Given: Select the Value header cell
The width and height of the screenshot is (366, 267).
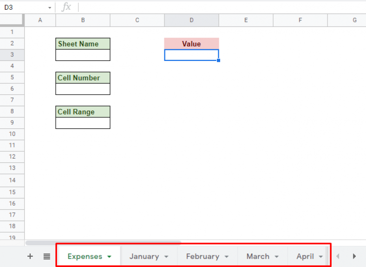Looking at the screenshot, I should (191, 44).
